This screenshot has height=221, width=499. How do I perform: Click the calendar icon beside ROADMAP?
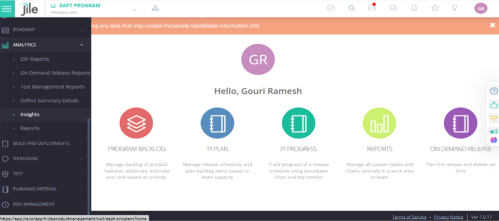pos(5,30)
